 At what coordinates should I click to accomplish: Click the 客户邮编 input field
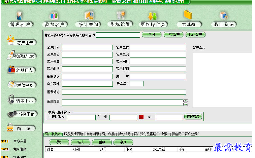point(87,69)
